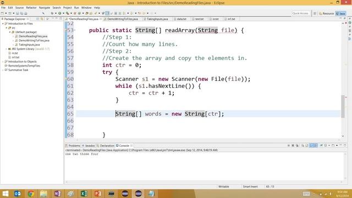This screenshot has width=352, height=198.
Task: Switch to TakingInputs.java editor tab
Action: tap(157, 19)
